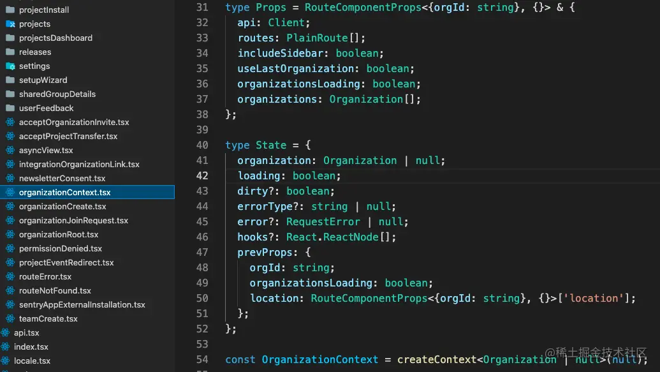This screenshot has width=660, height=372.
Task: Expand the userFeedback folder
Action: [x=47, y=108]
